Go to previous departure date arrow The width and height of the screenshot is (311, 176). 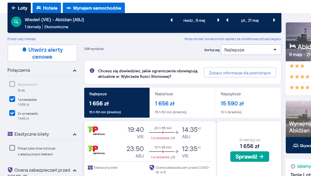tap(172, 20)
